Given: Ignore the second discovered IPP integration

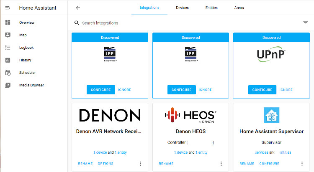Looking at the screenshot, I should tap(205, 90).
